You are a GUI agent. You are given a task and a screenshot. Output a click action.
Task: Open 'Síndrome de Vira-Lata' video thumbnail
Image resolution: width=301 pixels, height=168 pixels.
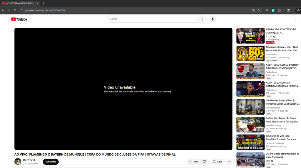pos(250,142)
